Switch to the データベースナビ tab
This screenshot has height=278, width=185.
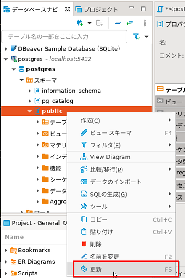coord(35,9)
